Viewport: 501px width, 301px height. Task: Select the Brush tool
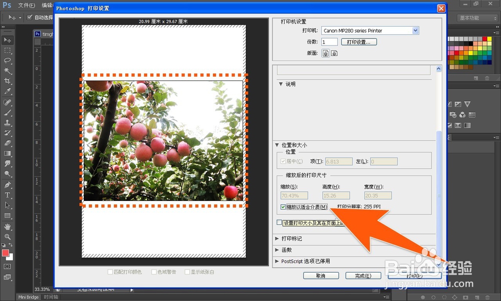(8, 112)
